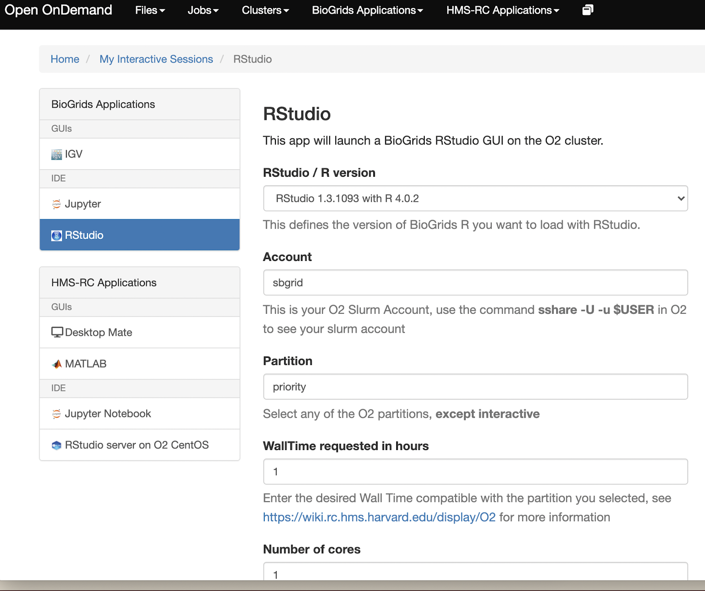
Task: Select RStudio server on O2 CentOS
Action: 140,445
